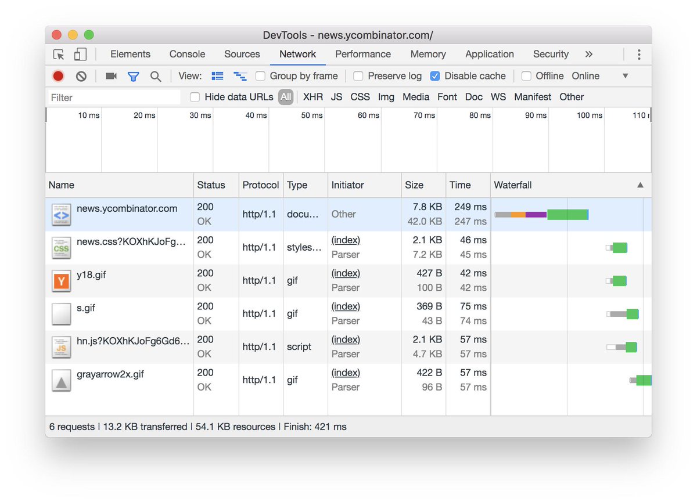The image size is (697, 502).
Task: Select the hn.js script file icon
Action: click(61, 347)
